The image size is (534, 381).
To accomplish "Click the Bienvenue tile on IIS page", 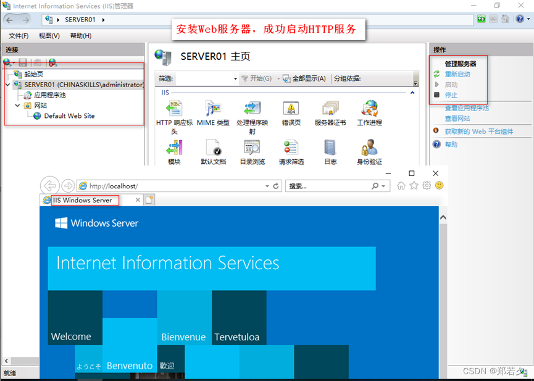I will click(184, 317).
